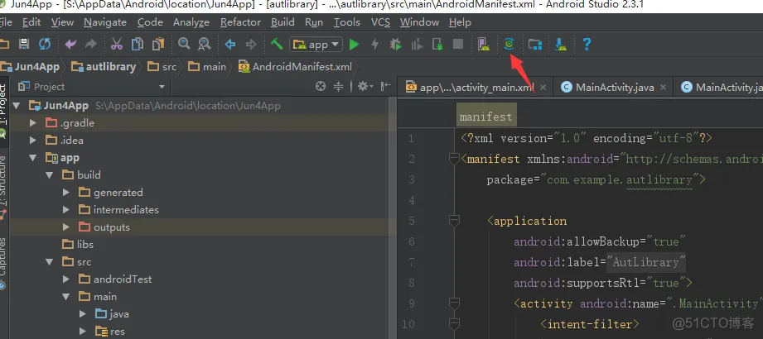Click the Redo arrow icon
This screenshot has height=339, width=763.
pyautogui.click(x=91, y=45)
